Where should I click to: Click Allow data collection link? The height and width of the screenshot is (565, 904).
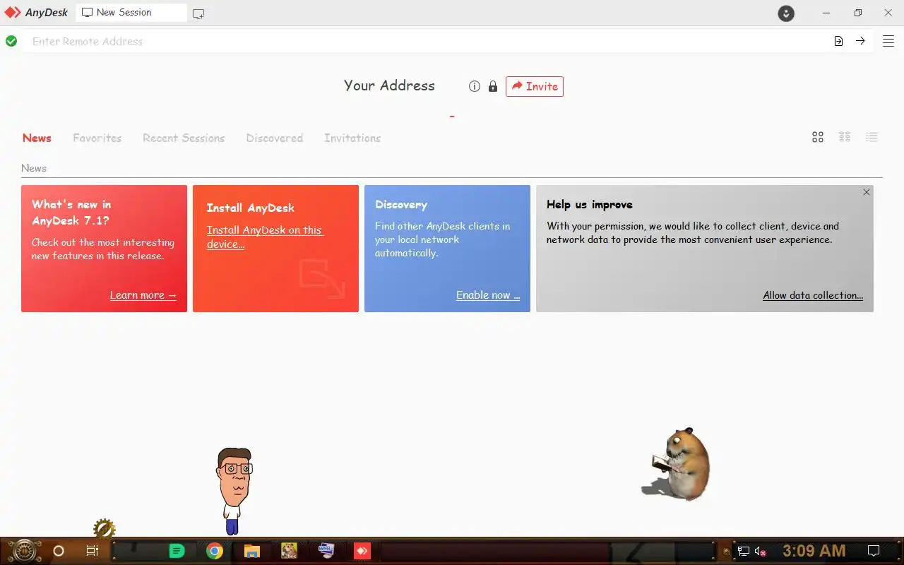pyautogui.click(x=813, y=295)
